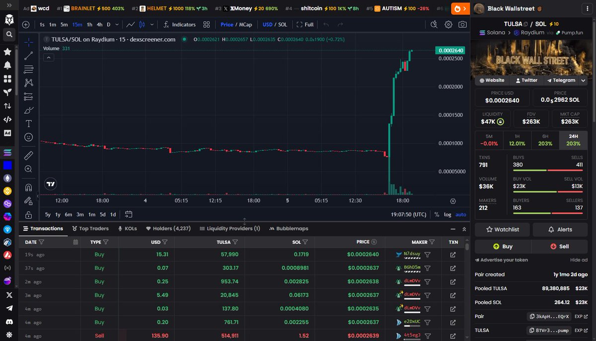
Task: Open the token Twitter link
Action: tap(526, 80)
